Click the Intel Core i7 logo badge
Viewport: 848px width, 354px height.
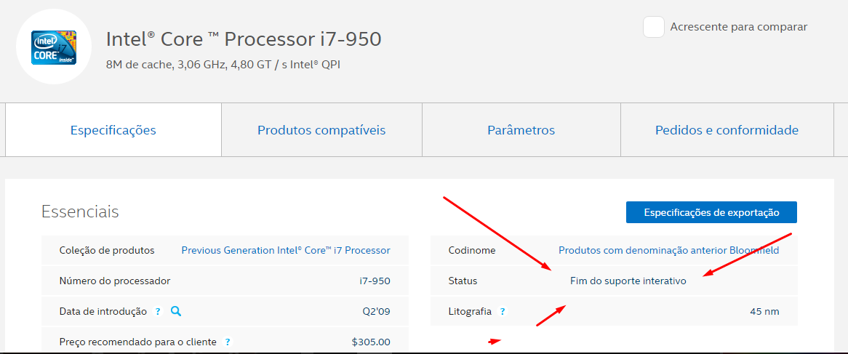[54, 47]
